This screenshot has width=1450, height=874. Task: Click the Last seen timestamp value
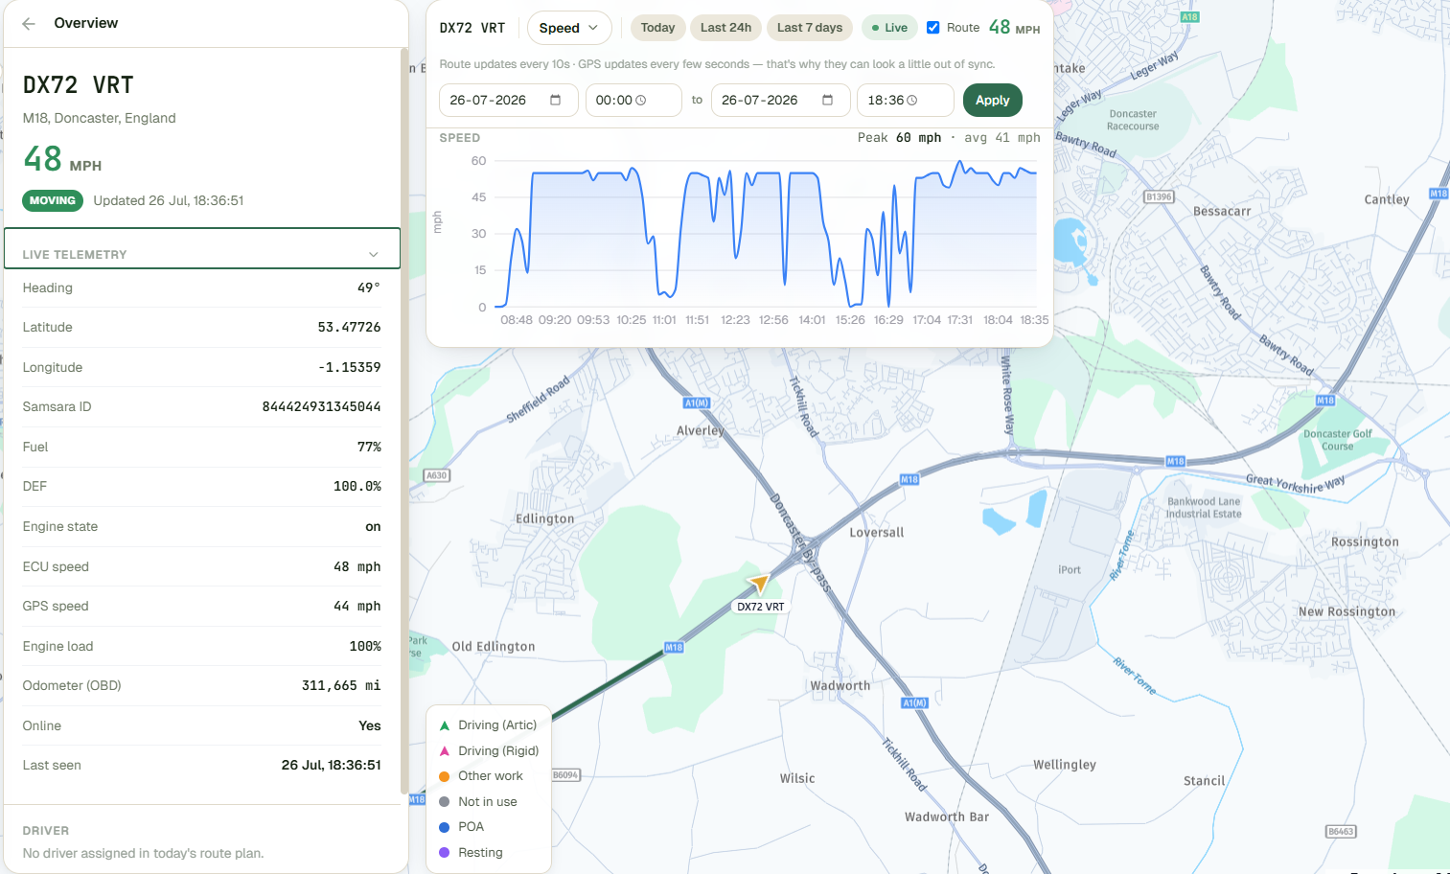331,766
